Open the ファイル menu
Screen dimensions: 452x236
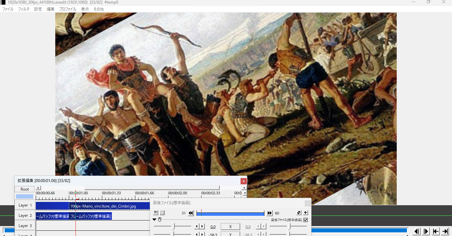8,9
